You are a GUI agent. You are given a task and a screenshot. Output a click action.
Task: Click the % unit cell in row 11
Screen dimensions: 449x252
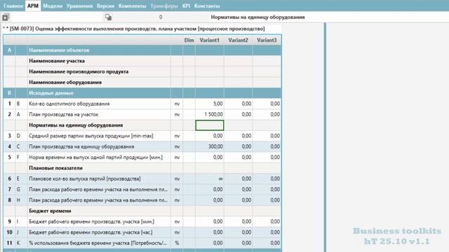coord(177,243)
